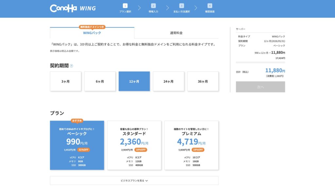The width and height of the screenshot is (335, 191).
Task: Click the 990円/月 price text
Action: pos(77,142)
